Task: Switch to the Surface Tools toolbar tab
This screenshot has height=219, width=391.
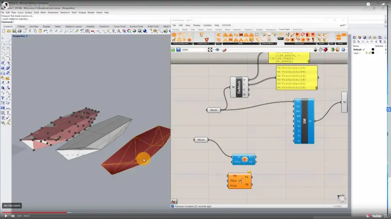Action: pos(136,26)
